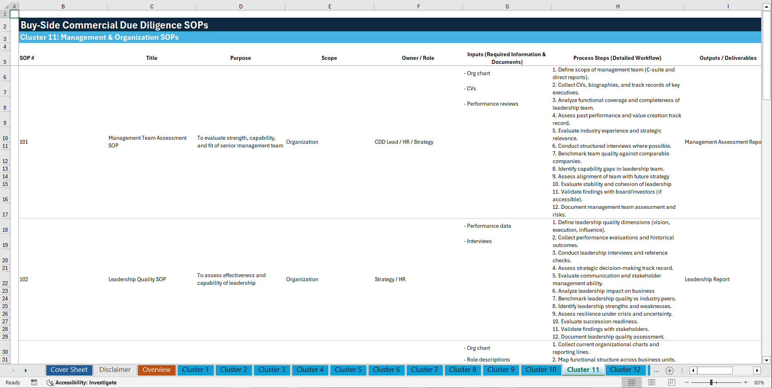Switch to Normal view icon
Screen dimensions: 772x388
(x=632, y=382)
